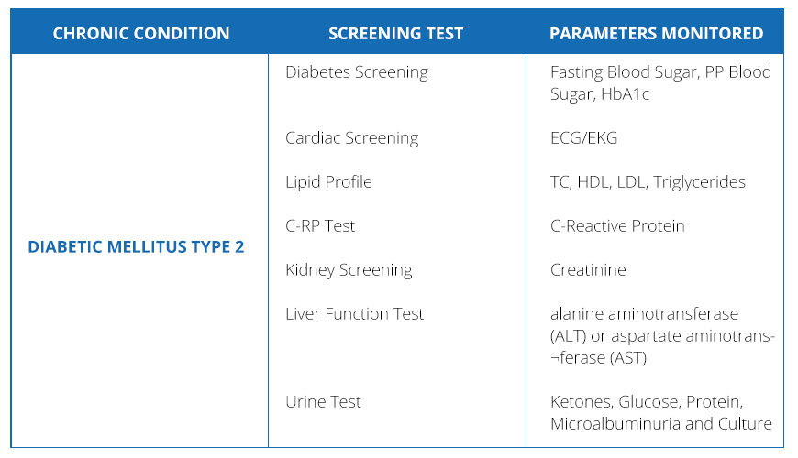
Task: Select the Liver Function Test entry
Action: [x=354, y=314]
